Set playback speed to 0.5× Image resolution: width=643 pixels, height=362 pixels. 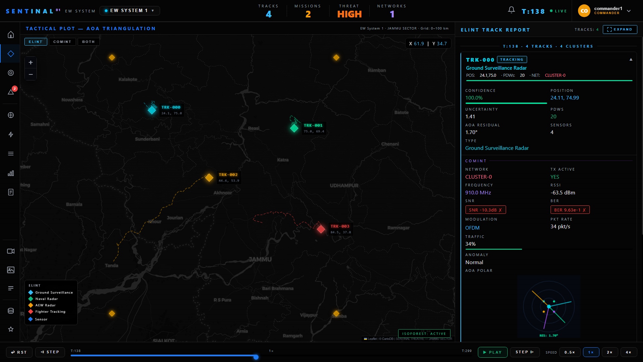[570, 352]
